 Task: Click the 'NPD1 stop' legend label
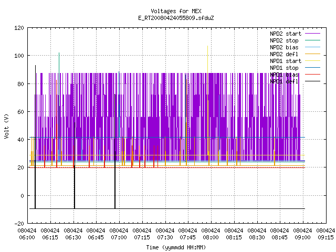(x=284, y=68)
